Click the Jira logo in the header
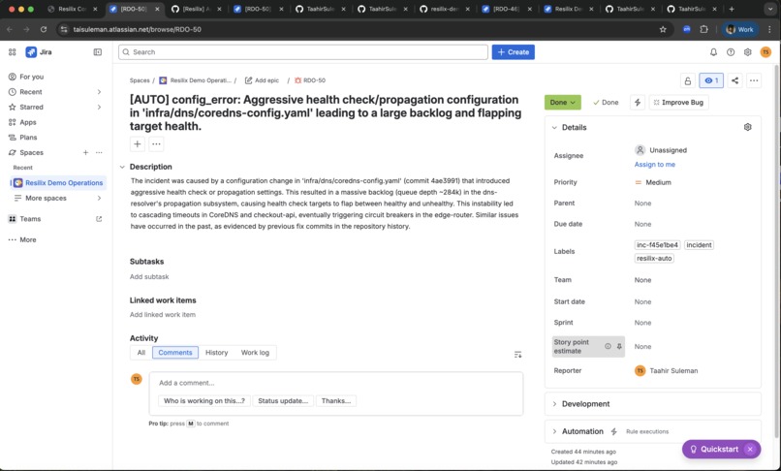Image resolution: width=781 pixels, height=471 pixels. tap(39, 51)
